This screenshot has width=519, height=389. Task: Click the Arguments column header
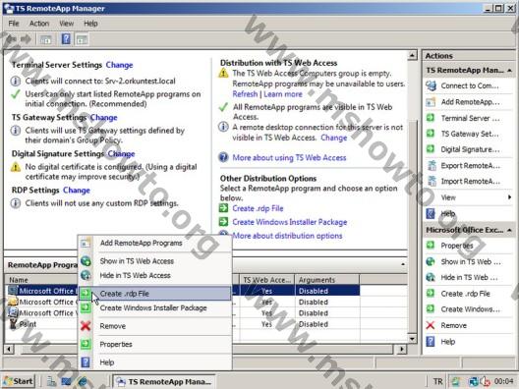(x=327, y=280)
